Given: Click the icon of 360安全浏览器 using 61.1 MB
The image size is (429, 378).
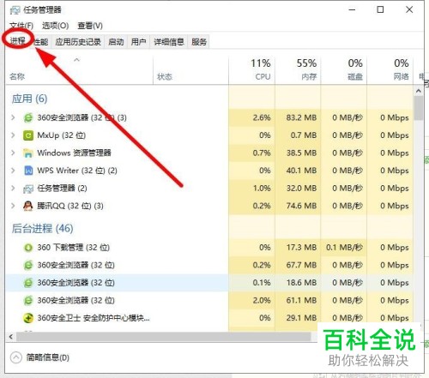Looking at the screenshot, I should point(28,300).
